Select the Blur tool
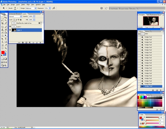The width and height of the screenshot is (166, 129). pyautogui.click(x=2, y=36)
